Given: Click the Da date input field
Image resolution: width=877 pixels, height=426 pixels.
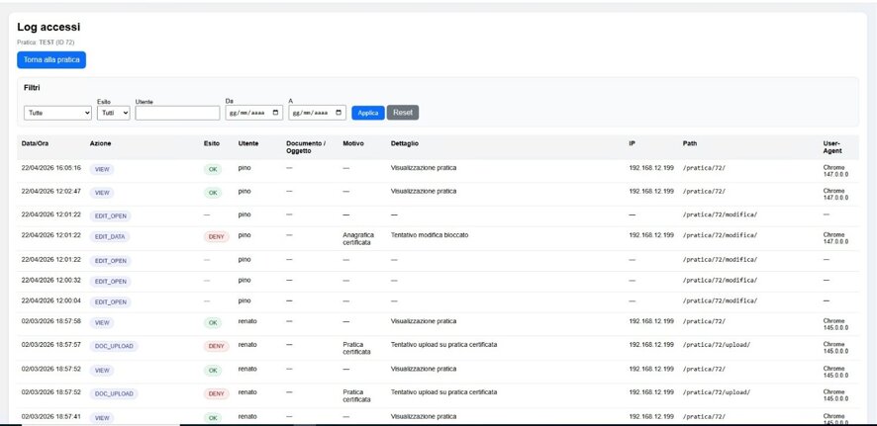Looking at the screenshot, I should (x=254, y=113).
